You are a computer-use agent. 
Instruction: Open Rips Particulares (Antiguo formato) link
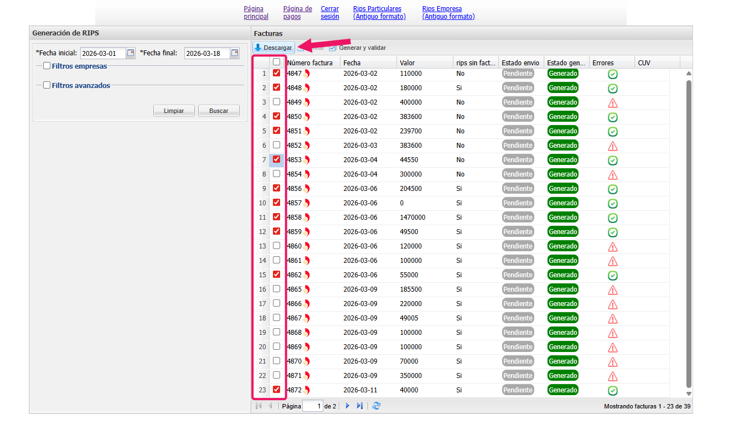pos(379,13)
